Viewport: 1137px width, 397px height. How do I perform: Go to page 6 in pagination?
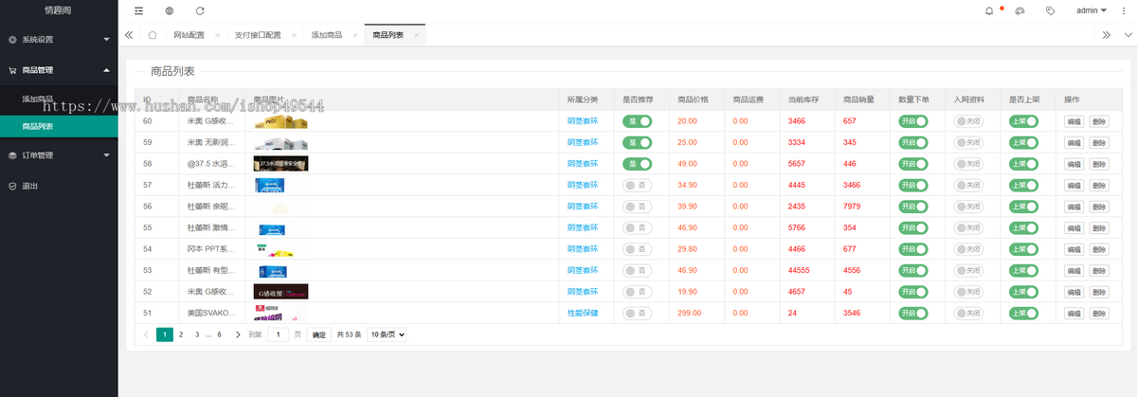pyautogui.click(x=219, y=334)
